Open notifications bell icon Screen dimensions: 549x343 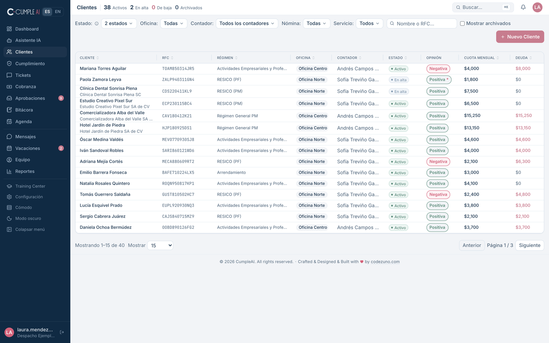pos(523,7)
